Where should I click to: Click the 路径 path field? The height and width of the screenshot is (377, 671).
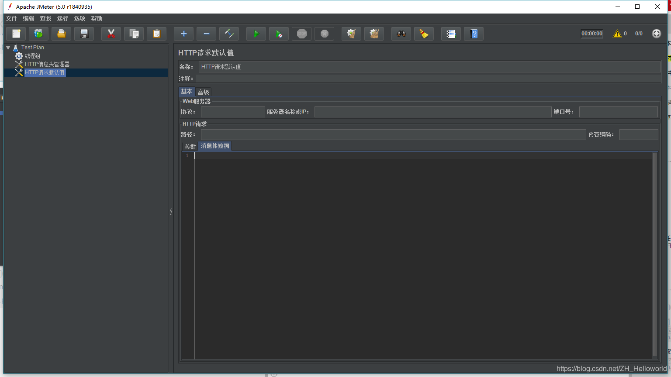pos(393,134)
